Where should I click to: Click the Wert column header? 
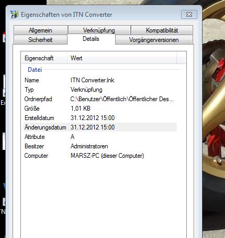[122, 58]
